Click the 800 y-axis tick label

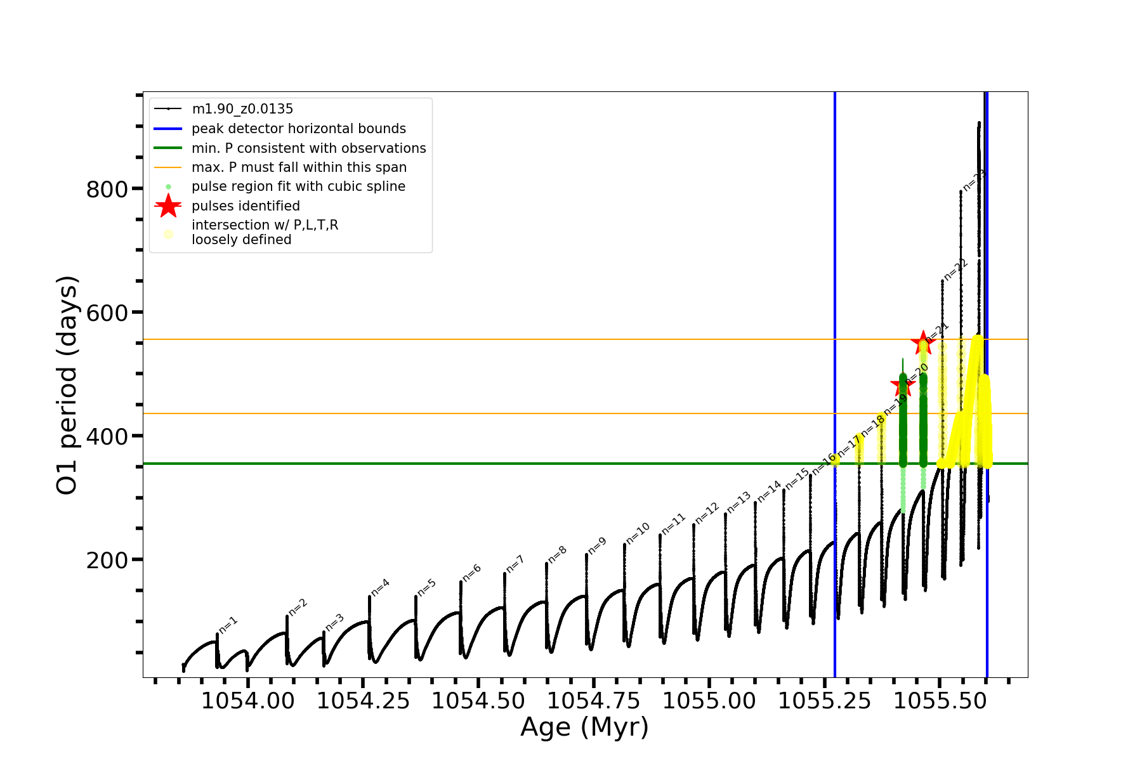(x=107, y=189)
